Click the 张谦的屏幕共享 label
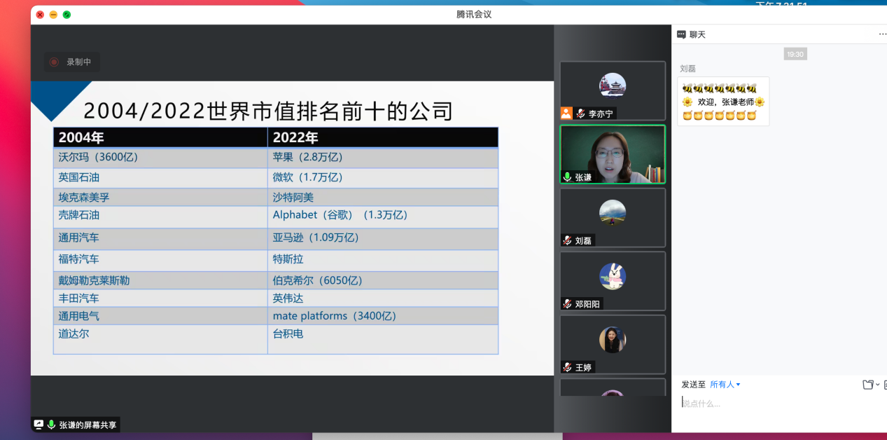 coord(88,425)
